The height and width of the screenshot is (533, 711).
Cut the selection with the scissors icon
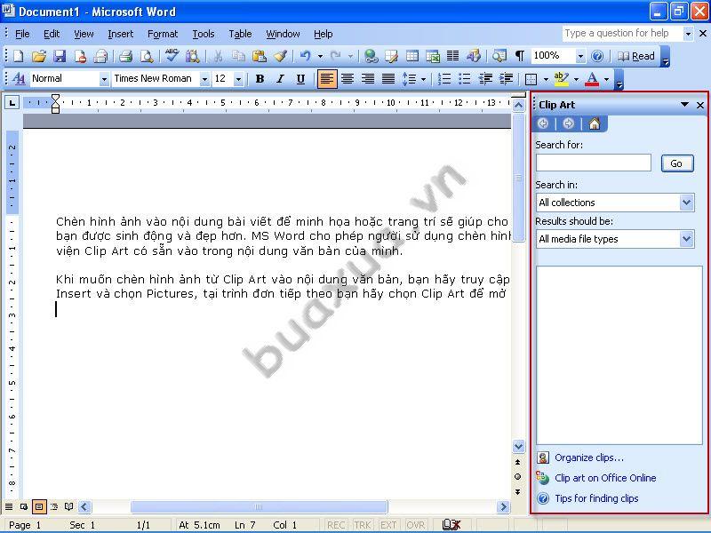pyautogui.click(x=218, y=56)
